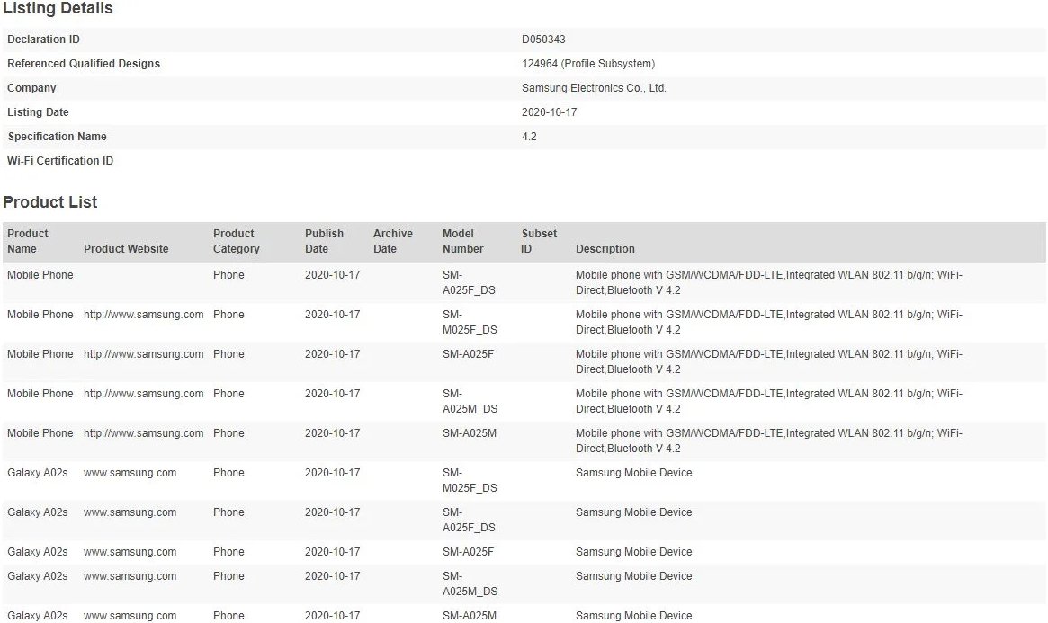This screenshot has width=1048, height=623.
Task: Click the Product List heading
Action: 50,202
